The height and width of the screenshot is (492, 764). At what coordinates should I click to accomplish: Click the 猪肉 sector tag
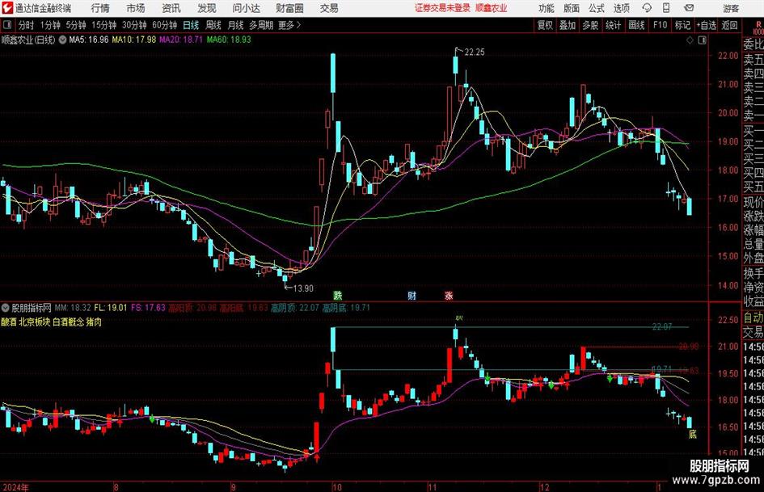click(94, 322)
